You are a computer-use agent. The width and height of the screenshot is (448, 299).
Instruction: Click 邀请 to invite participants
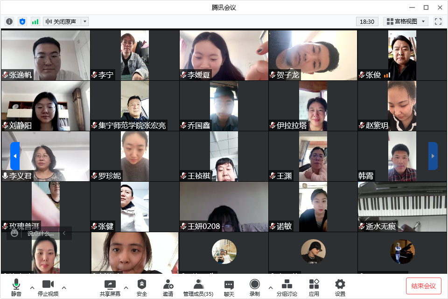(x=168, y=287)
